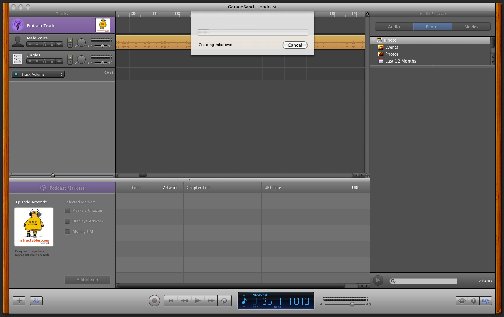Image resolution: width=504 pixels, height=317 pixels.
Task: Enable recording on the Jingles track
Action: click(x=30, y=61)
